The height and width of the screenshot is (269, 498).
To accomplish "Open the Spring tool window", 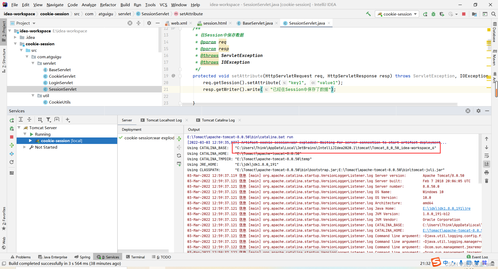I will [x=82, y=257].
